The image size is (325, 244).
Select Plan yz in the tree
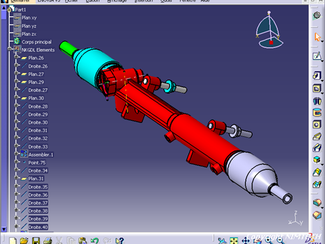[x=29, y=26]
